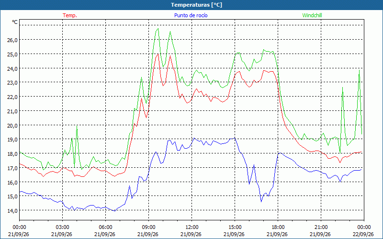
Task: Click the 15:00 time axis label
Action: (235, 228)
